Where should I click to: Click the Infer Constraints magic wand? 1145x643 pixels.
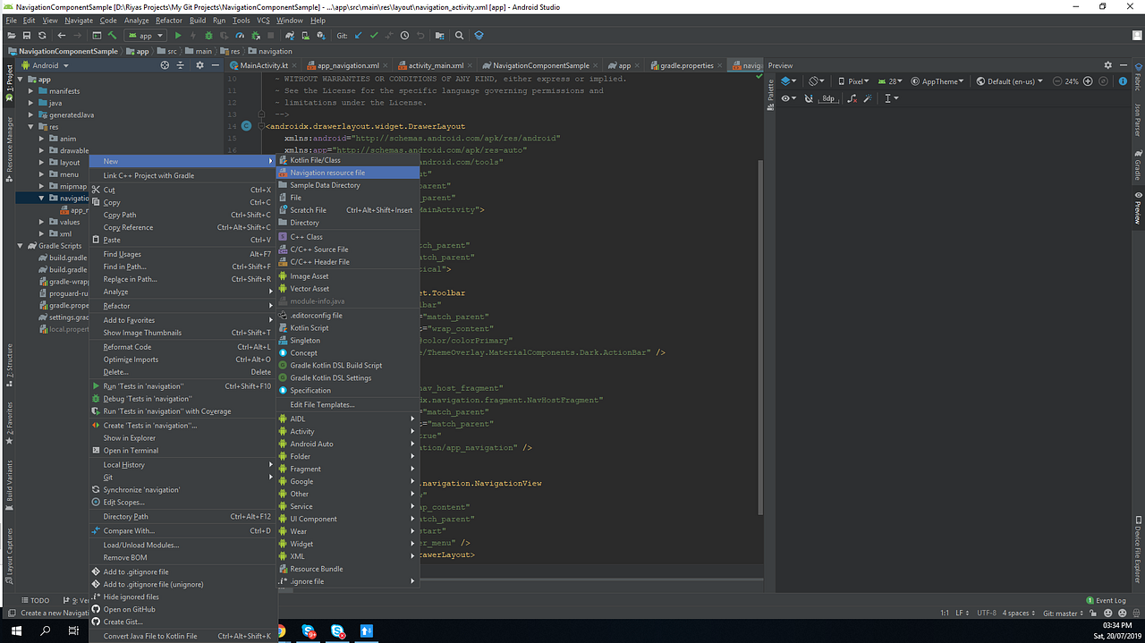(x=867, y=98)
